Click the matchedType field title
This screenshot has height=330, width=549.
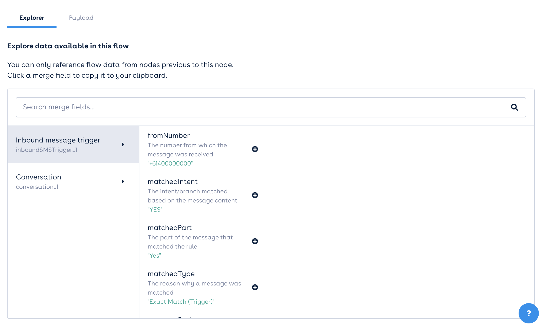171,274
